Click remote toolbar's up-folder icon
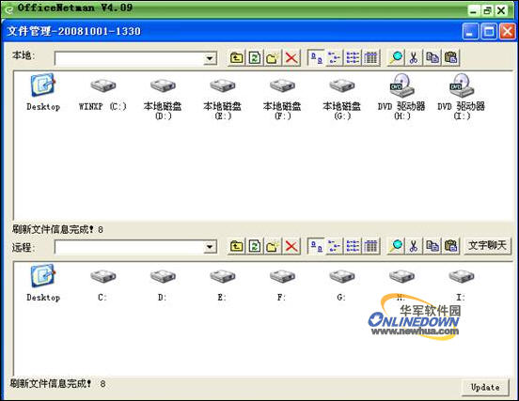 pyautogui.click(x=236, y=246)
